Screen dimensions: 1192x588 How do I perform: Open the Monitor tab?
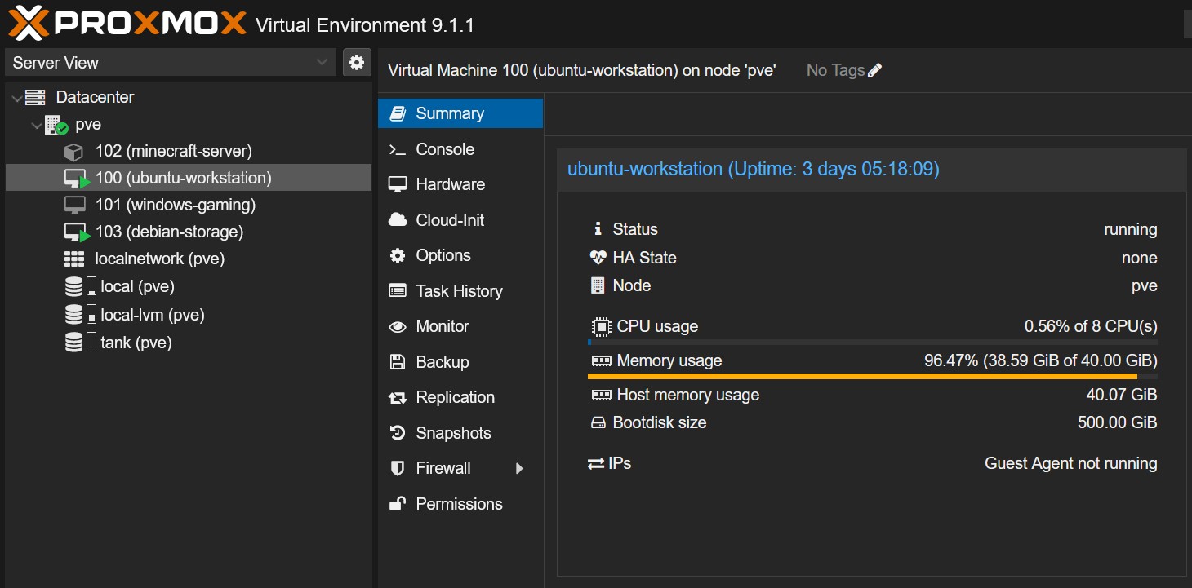(460, 326)
